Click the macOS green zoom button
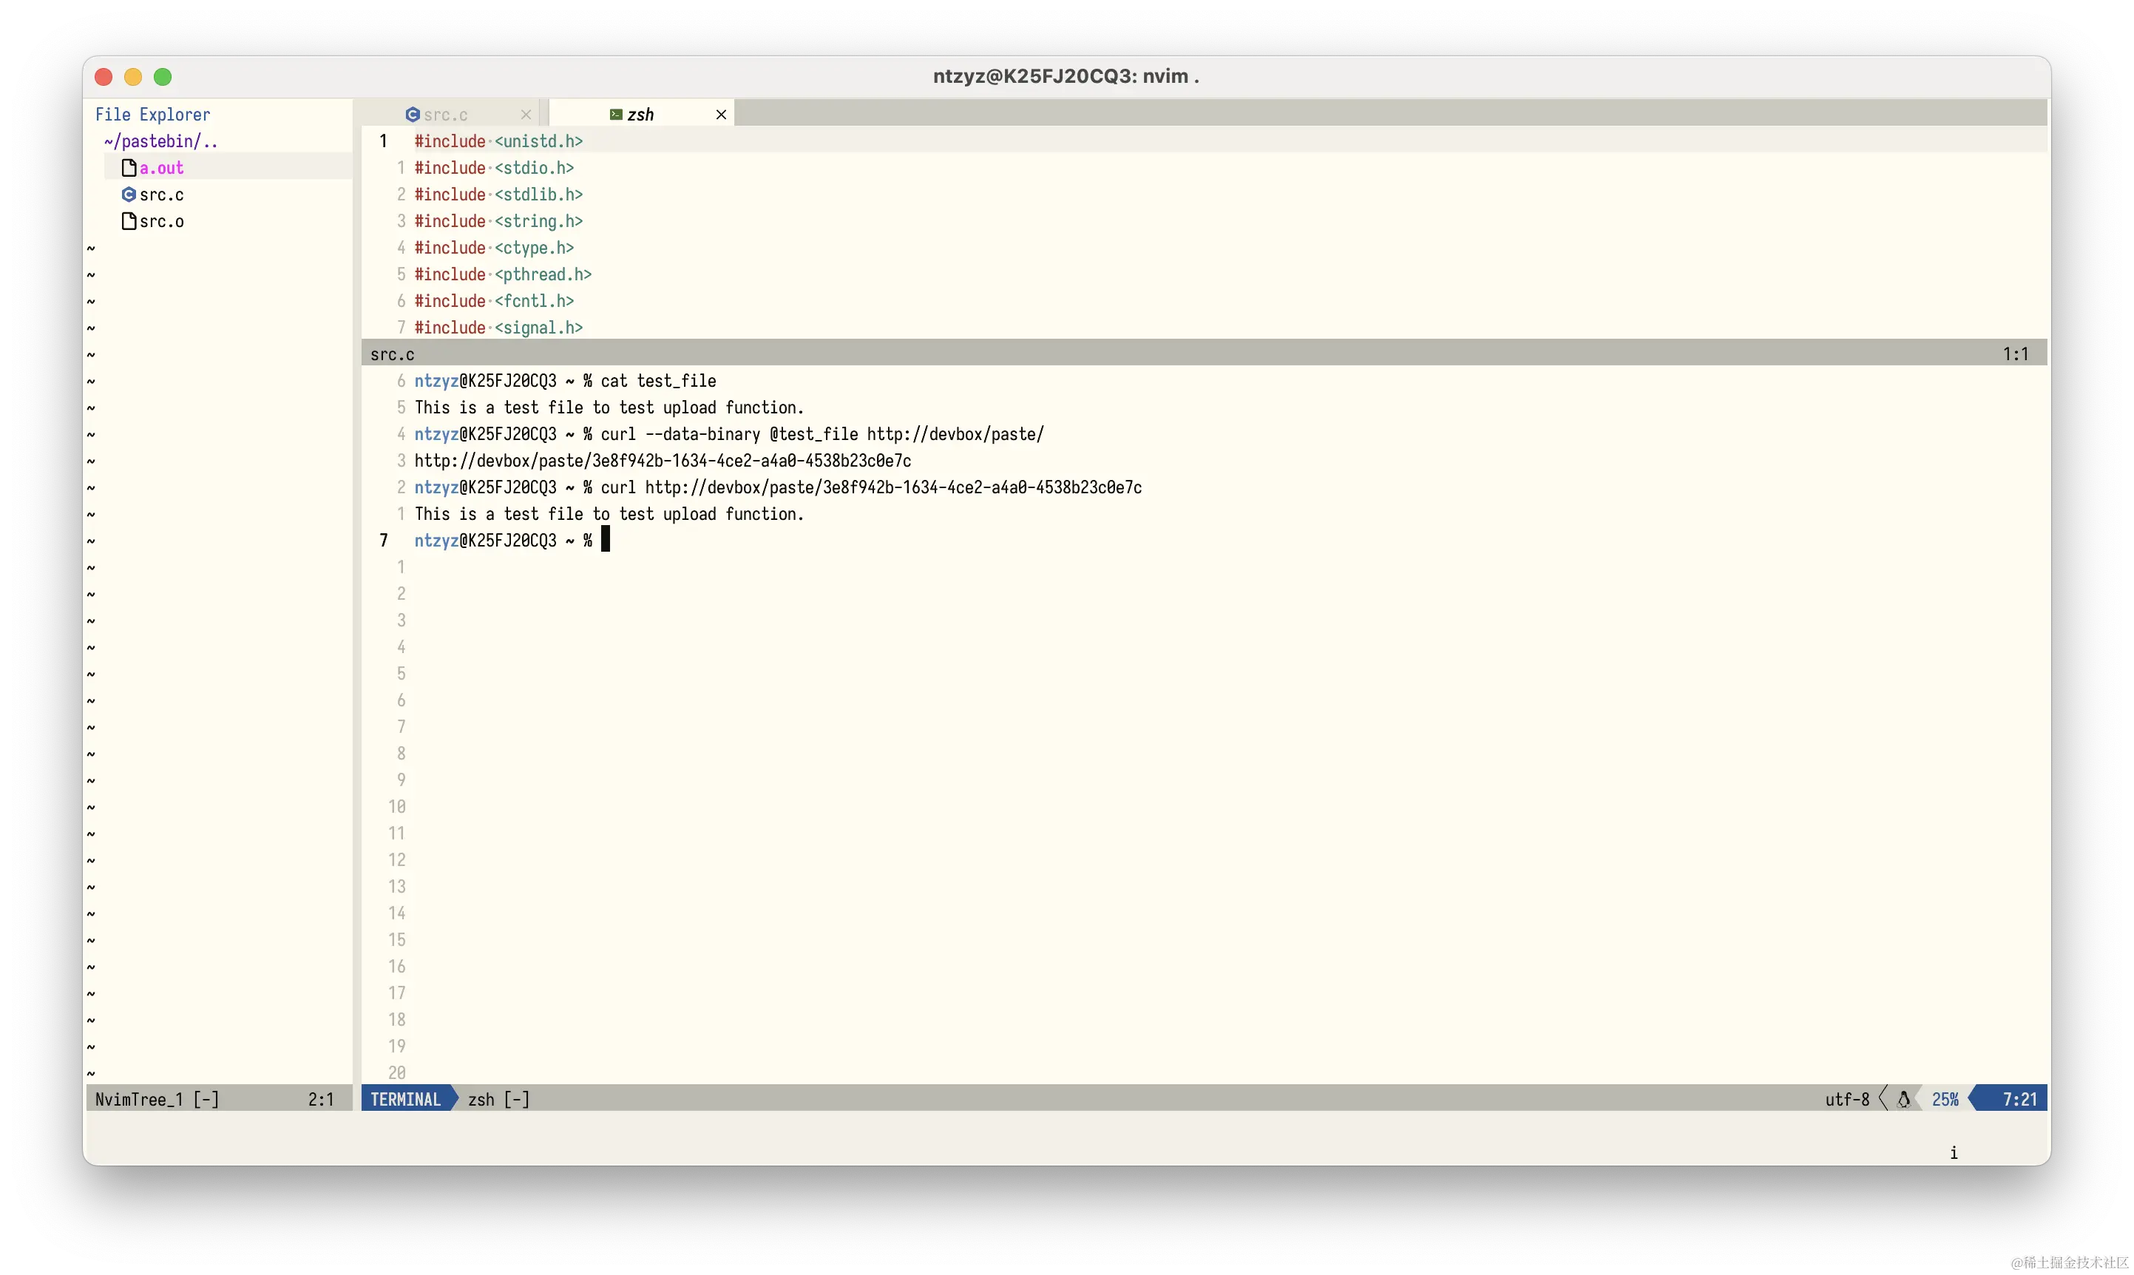This screenshot has height=1275, width=2134. click(162, 76)
